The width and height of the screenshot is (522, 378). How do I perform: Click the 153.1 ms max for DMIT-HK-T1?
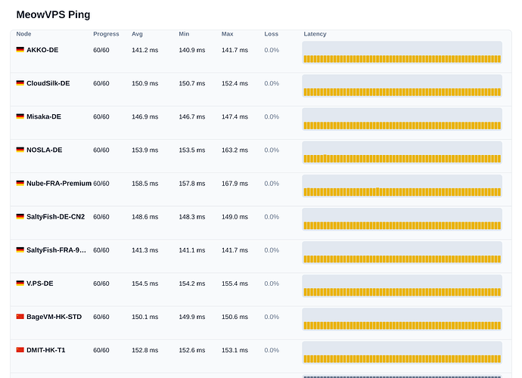[235, 350]
